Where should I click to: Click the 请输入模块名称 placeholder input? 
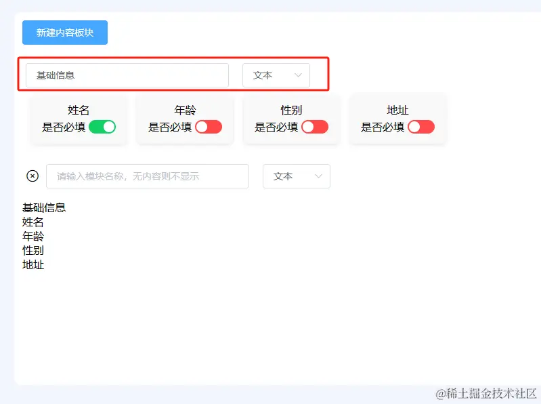pyautogui.click(x=148, y=176)
